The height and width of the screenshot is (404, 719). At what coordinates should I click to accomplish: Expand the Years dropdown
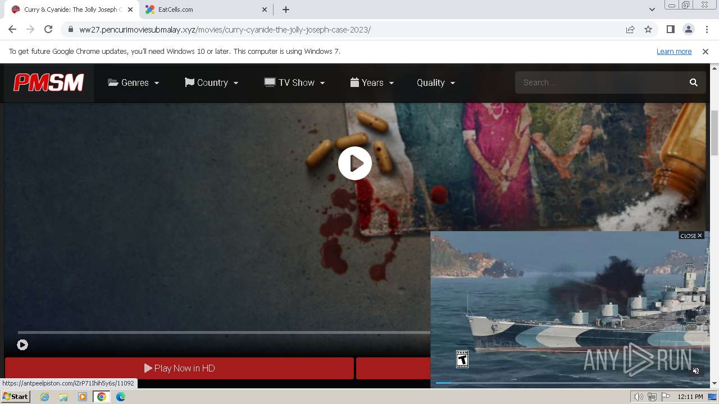coord(372,82)
